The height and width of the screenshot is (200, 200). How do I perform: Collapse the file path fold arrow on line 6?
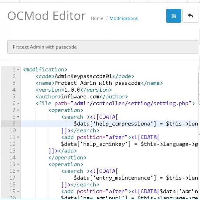pyautogui.click(x=18, y=103)
